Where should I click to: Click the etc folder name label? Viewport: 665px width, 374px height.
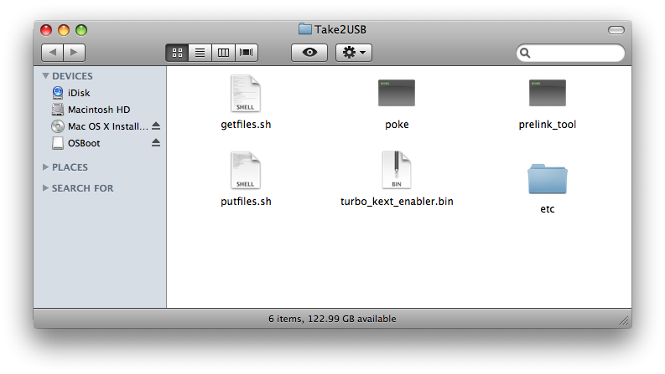[548, 209]
